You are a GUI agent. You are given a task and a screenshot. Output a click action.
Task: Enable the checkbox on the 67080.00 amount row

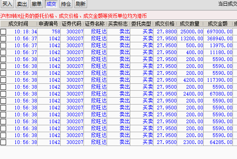pyautogui.click(x=3, y=94)
